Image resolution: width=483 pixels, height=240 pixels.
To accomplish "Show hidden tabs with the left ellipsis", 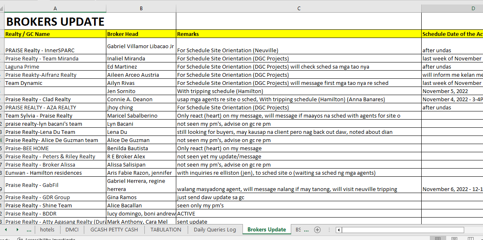I will [29, 229].
